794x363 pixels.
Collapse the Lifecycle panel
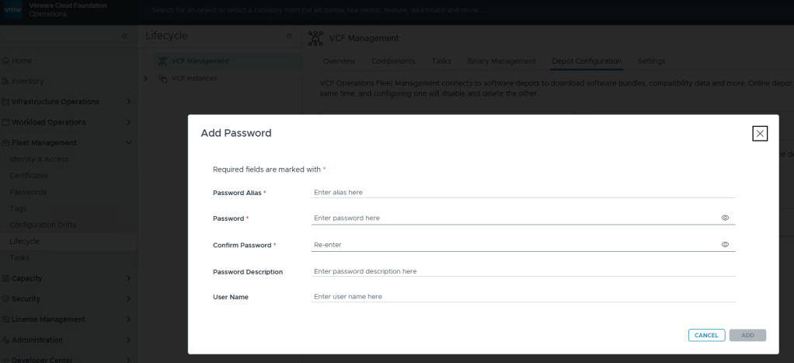[290, 37]
